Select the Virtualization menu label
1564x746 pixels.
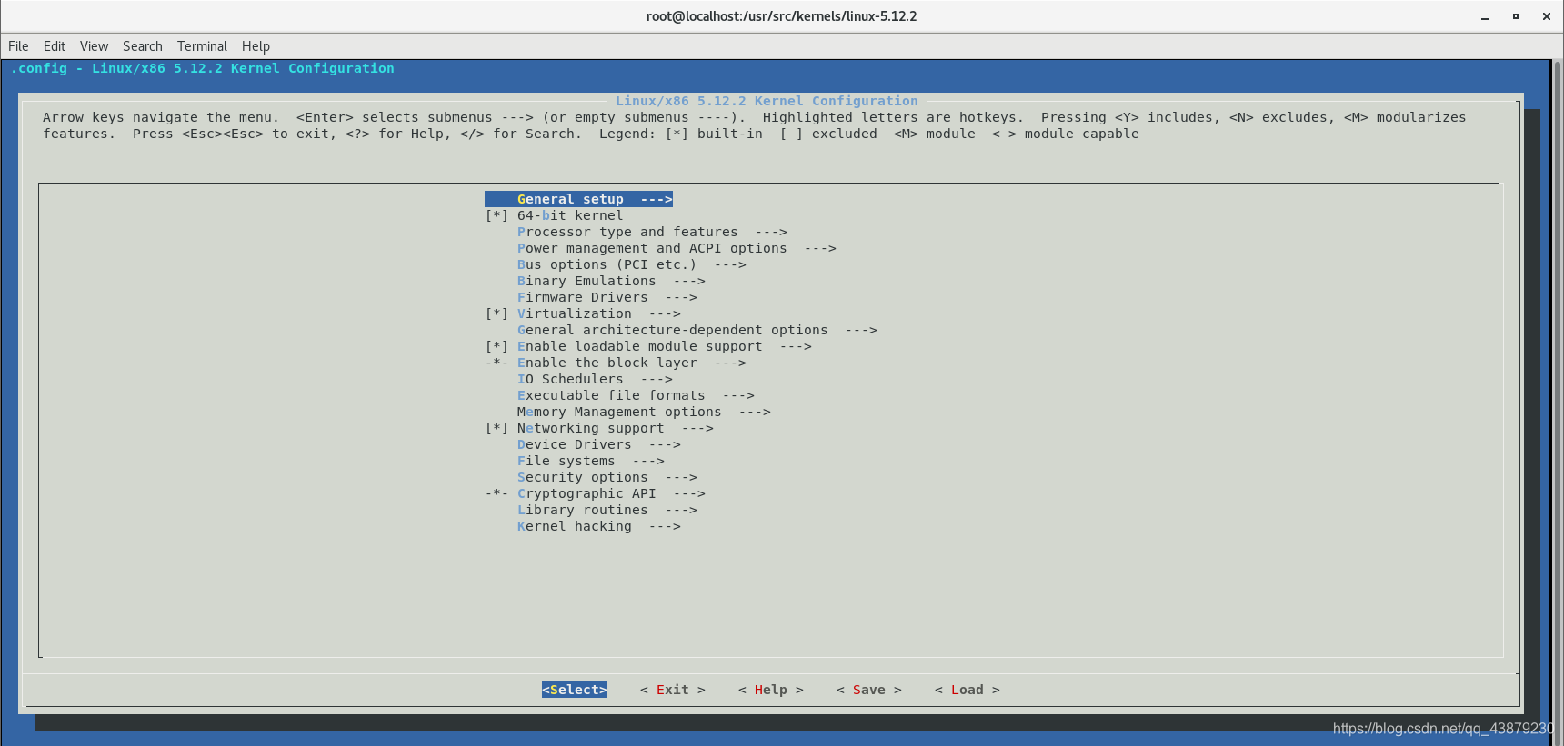[575, 313]
